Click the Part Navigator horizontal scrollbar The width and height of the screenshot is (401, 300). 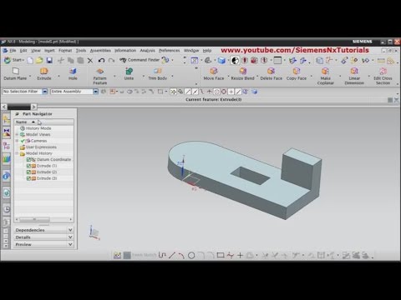pos(43,219)
